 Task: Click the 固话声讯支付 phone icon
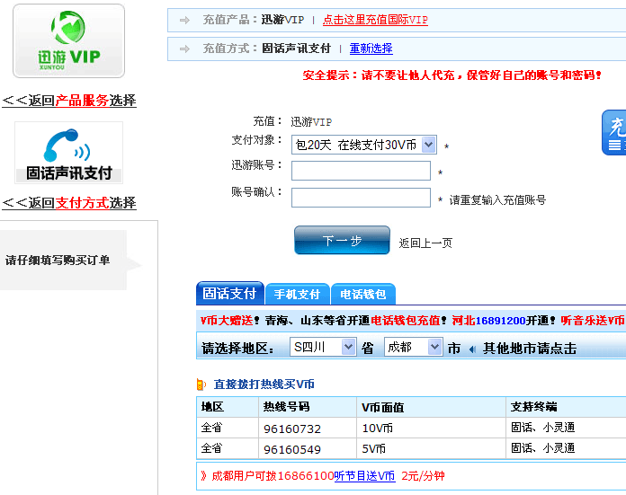(68, 153)
